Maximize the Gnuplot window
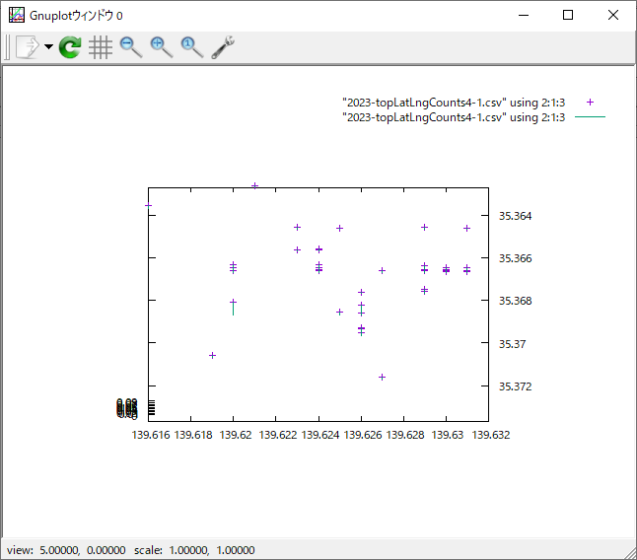The height and width of the screenshot is (560, 637). click(568, 15)
